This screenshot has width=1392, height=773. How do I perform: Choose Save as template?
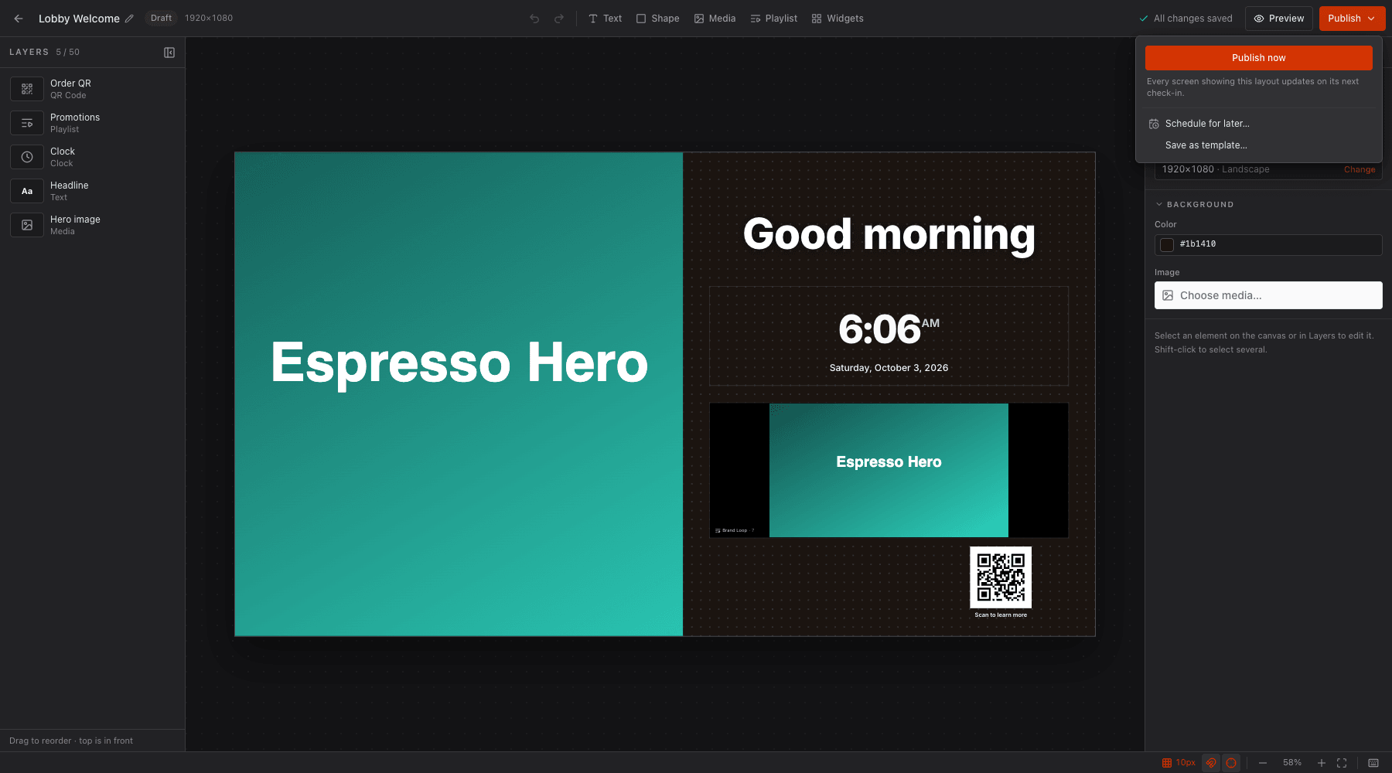(x=1259, y=145)
